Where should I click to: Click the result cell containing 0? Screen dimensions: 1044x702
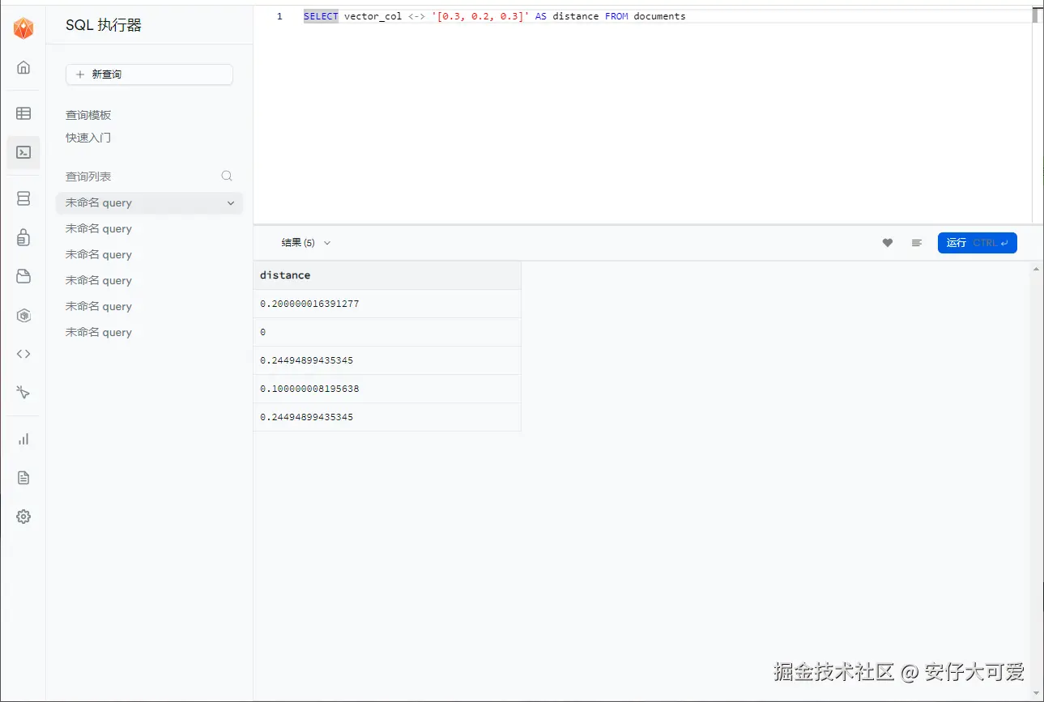coord(387,332)
